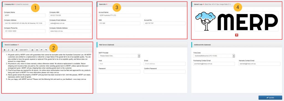Click the 'SMTP Provider' label

[103, 53]
